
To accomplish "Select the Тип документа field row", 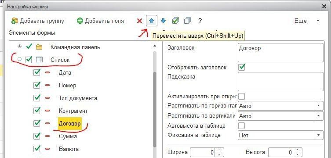I will 78,98.
